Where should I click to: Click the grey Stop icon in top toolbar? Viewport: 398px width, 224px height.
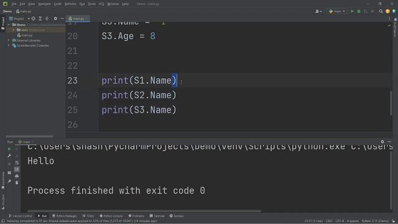click(x=373, y=11)
